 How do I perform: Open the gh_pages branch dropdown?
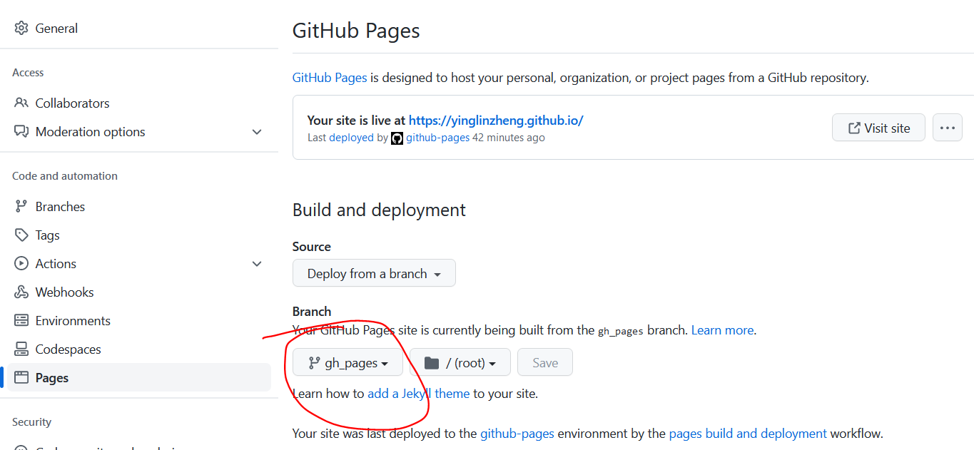coord(348,362)
